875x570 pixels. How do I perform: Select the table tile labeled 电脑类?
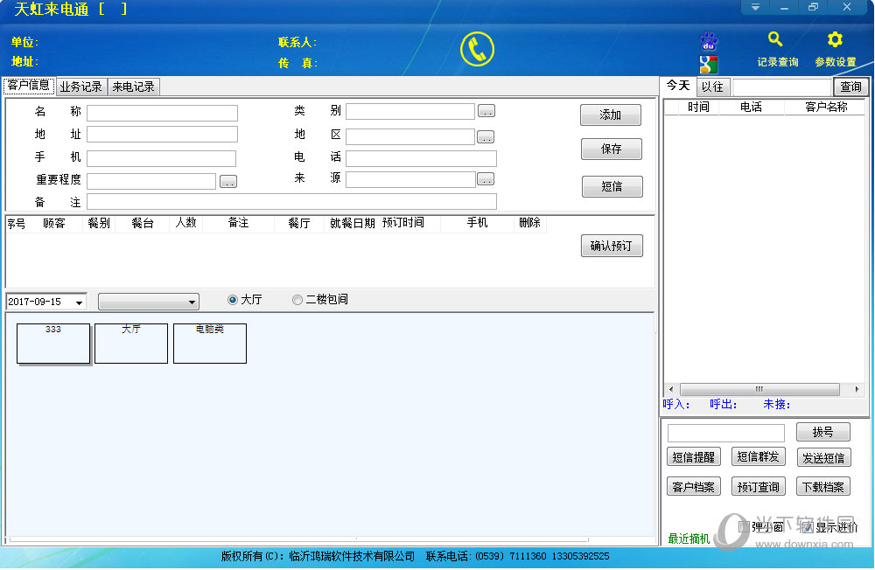pos(210,344)
